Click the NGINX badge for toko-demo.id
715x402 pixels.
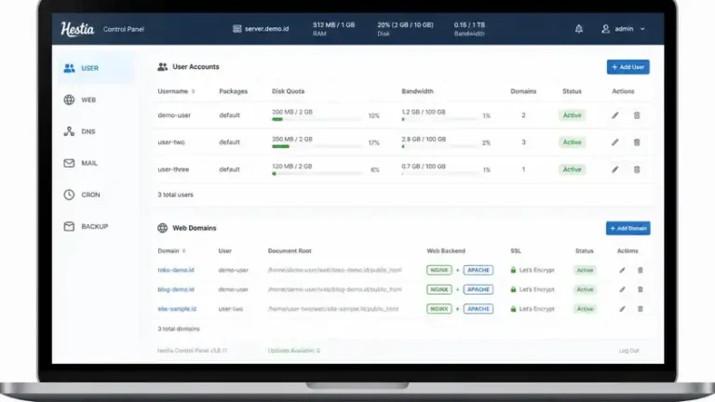coord(439,270)
